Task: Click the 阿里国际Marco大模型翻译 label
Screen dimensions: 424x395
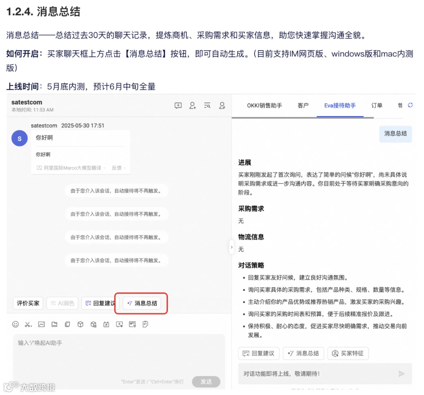Action: click(x=73, y=168)
